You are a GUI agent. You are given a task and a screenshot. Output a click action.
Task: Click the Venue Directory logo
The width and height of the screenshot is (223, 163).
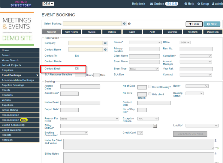21,4
